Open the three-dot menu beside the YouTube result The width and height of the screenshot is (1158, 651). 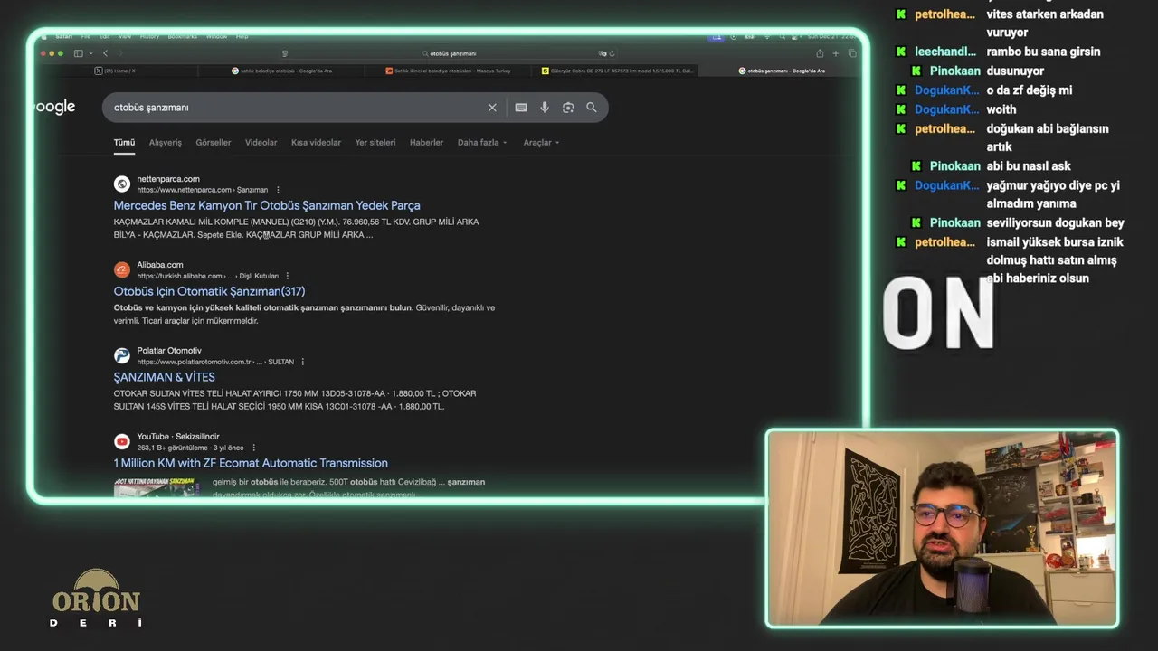(x=254, y=448)
